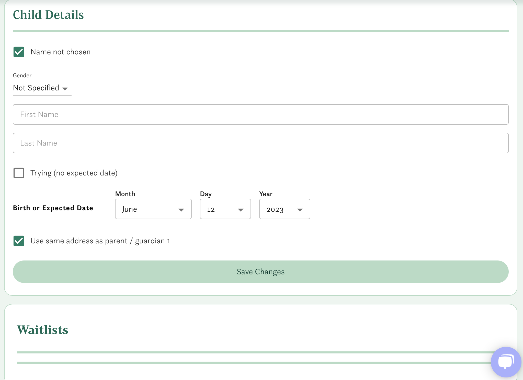The image size is (523, 380).
Task: Tick the Trying (no expected date) checkbox
Action: tap(19, 173)
